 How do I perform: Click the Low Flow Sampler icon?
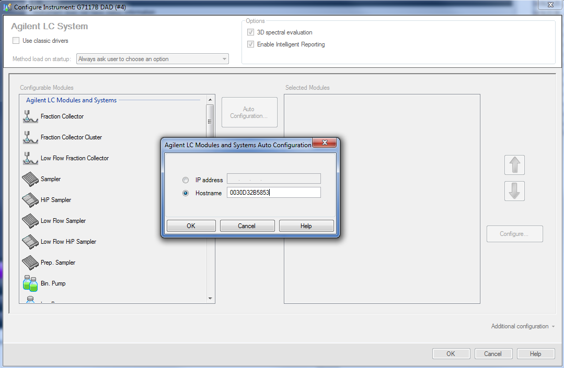click(30, 221)
